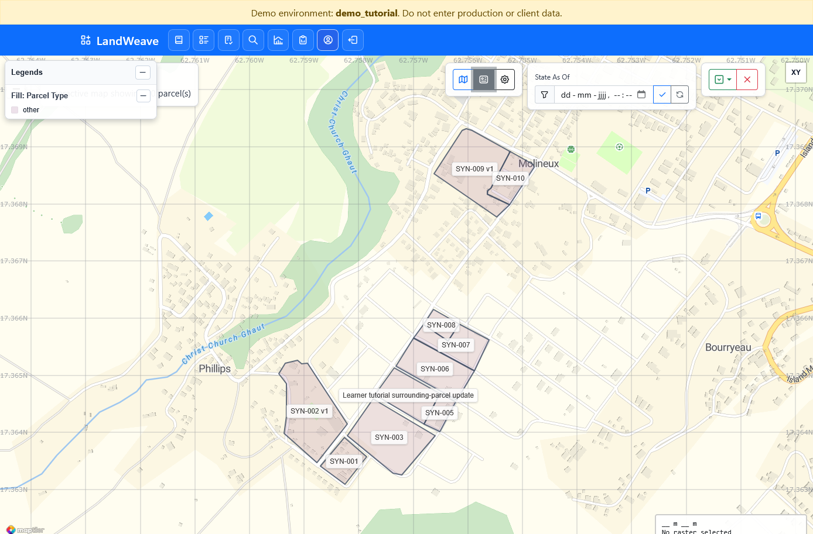The height and width of the screenshot is (534, 813).
Task: Click the blue diamond marker on the map
Action: [209, 216]
